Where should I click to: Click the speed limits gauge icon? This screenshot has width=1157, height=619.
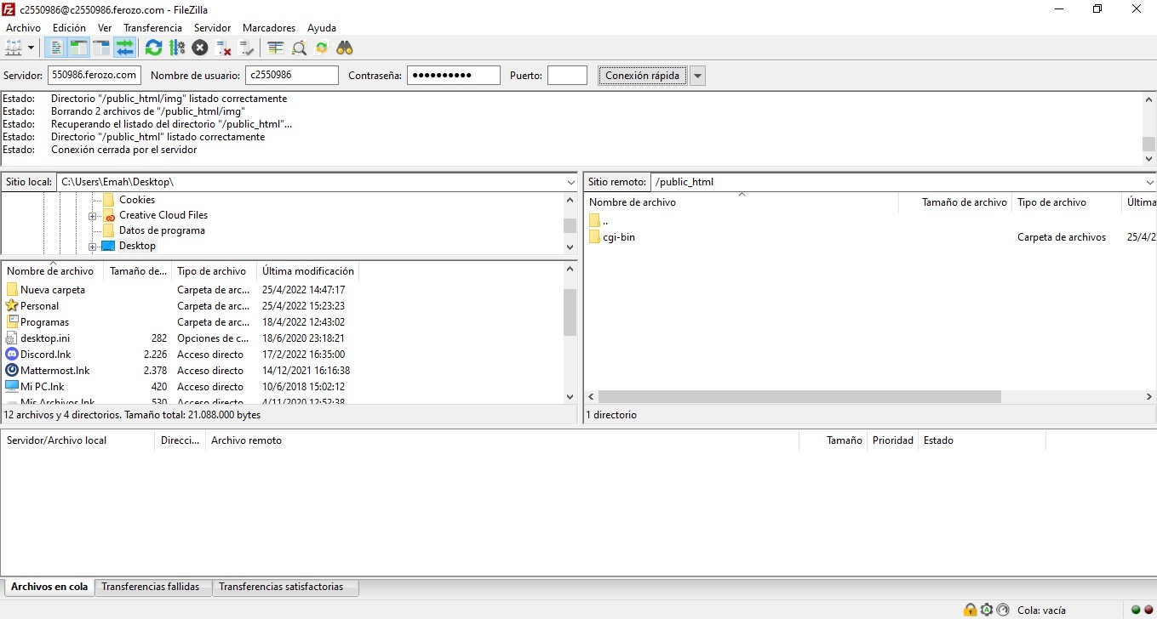[1002, 610]
